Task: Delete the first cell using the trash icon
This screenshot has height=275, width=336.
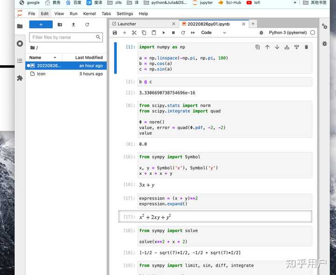Action: 306,47
